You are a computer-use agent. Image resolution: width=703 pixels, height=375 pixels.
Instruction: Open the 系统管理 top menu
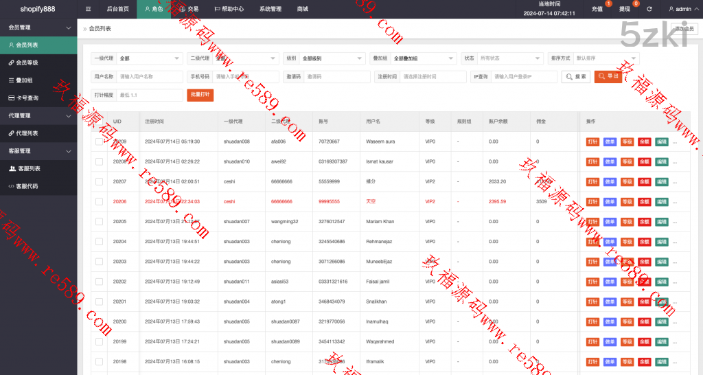click(x=270, y=9)
